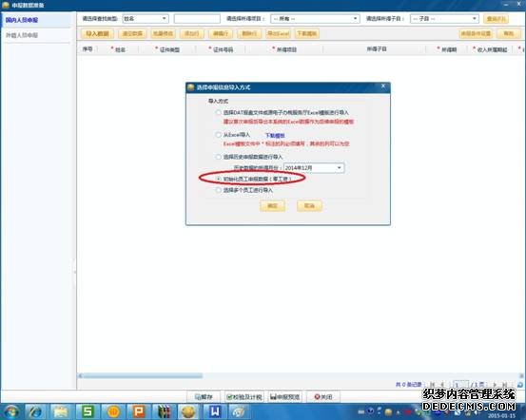Open the Windows Start menu orb

point(11,411)
